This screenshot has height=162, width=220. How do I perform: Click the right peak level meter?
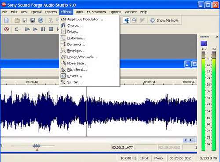pos(214,101)
